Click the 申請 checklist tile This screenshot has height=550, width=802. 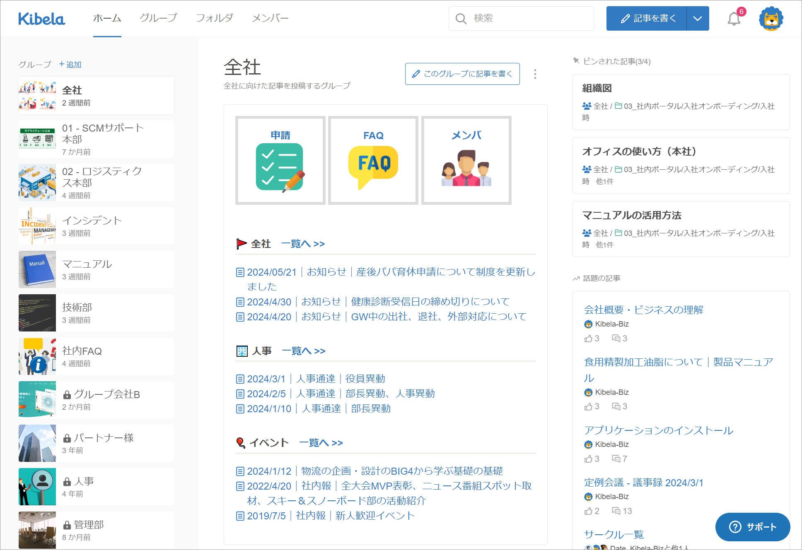click(x=280, y=161)
